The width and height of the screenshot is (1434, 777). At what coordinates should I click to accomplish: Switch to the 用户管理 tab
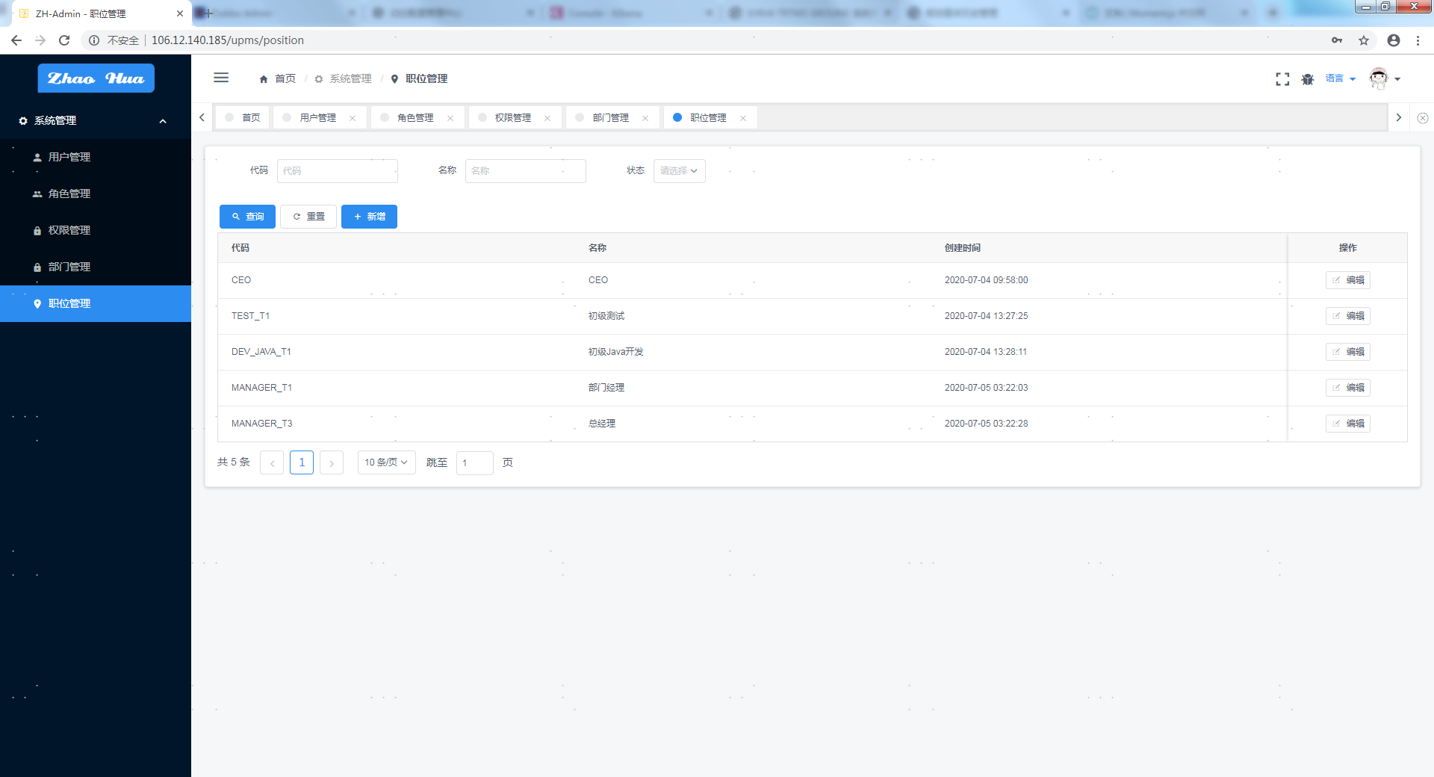point(318,117)
